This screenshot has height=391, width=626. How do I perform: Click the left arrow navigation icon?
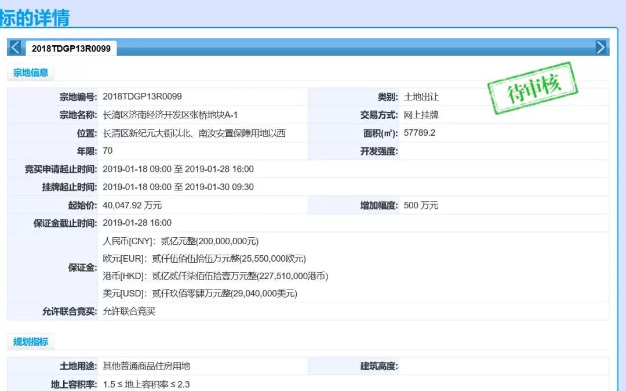pyautogui.click(x=16, y=48)
